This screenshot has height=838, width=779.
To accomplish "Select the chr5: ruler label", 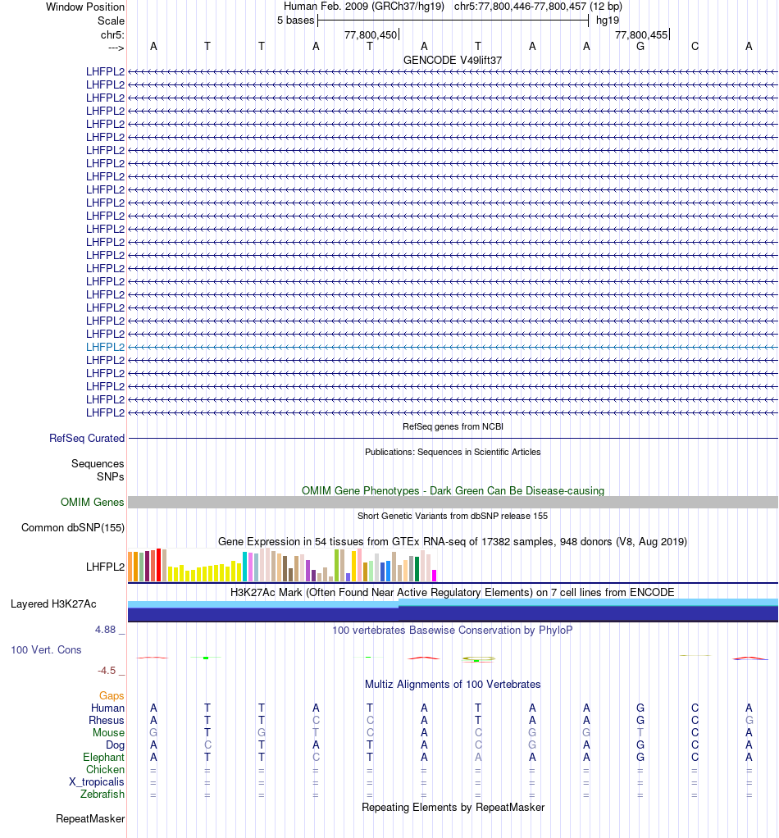I will [112, 34].
